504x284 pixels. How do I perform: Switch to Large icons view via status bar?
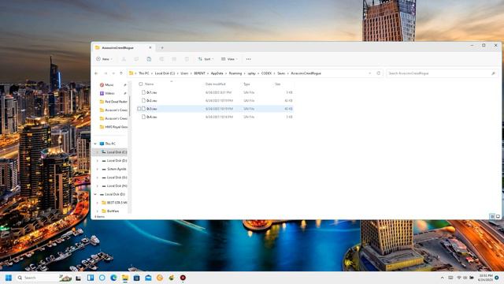(498, 217)
